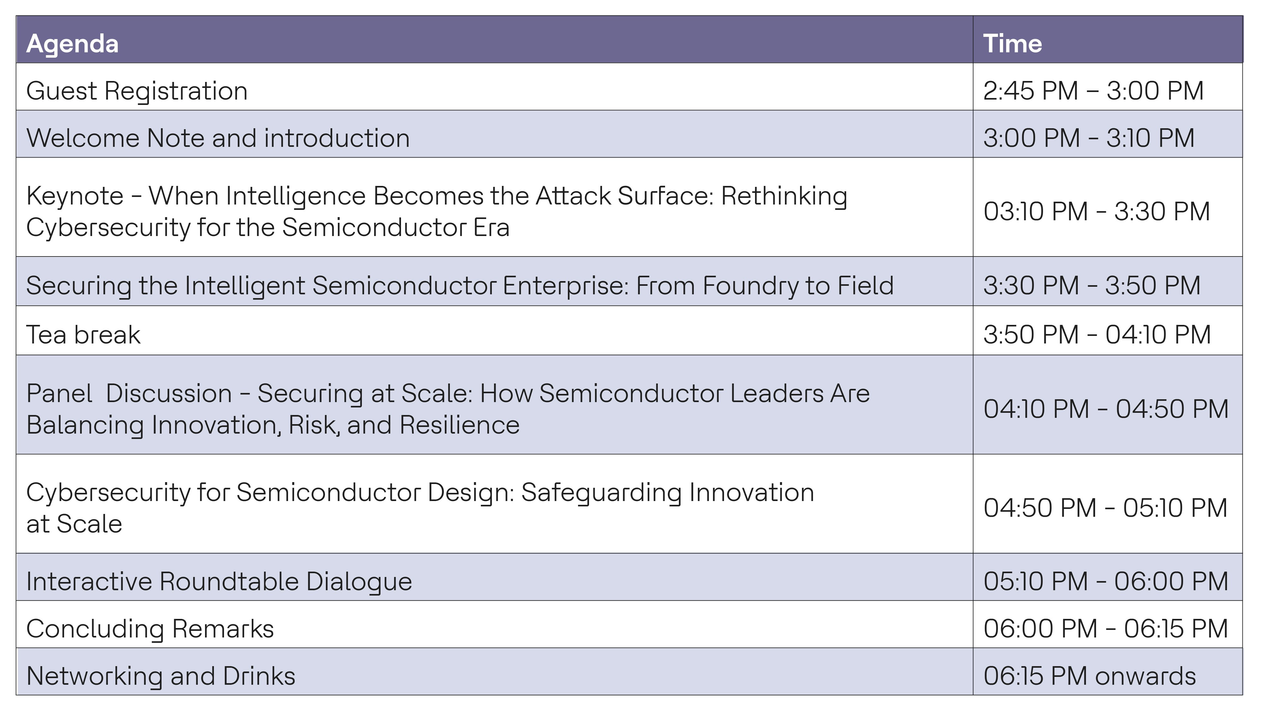Click the 05:10 PM - 06:00 PM time
The height and width of the screenshot is (709, 1262).
[1106, 581]
